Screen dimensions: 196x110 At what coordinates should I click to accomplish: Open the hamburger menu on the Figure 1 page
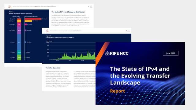tap(91, 7)
